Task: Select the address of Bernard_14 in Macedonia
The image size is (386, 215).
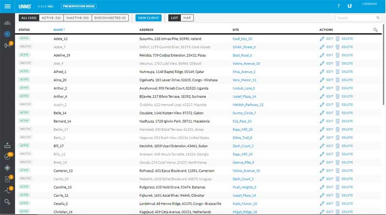Action: (x=175, y=121)
